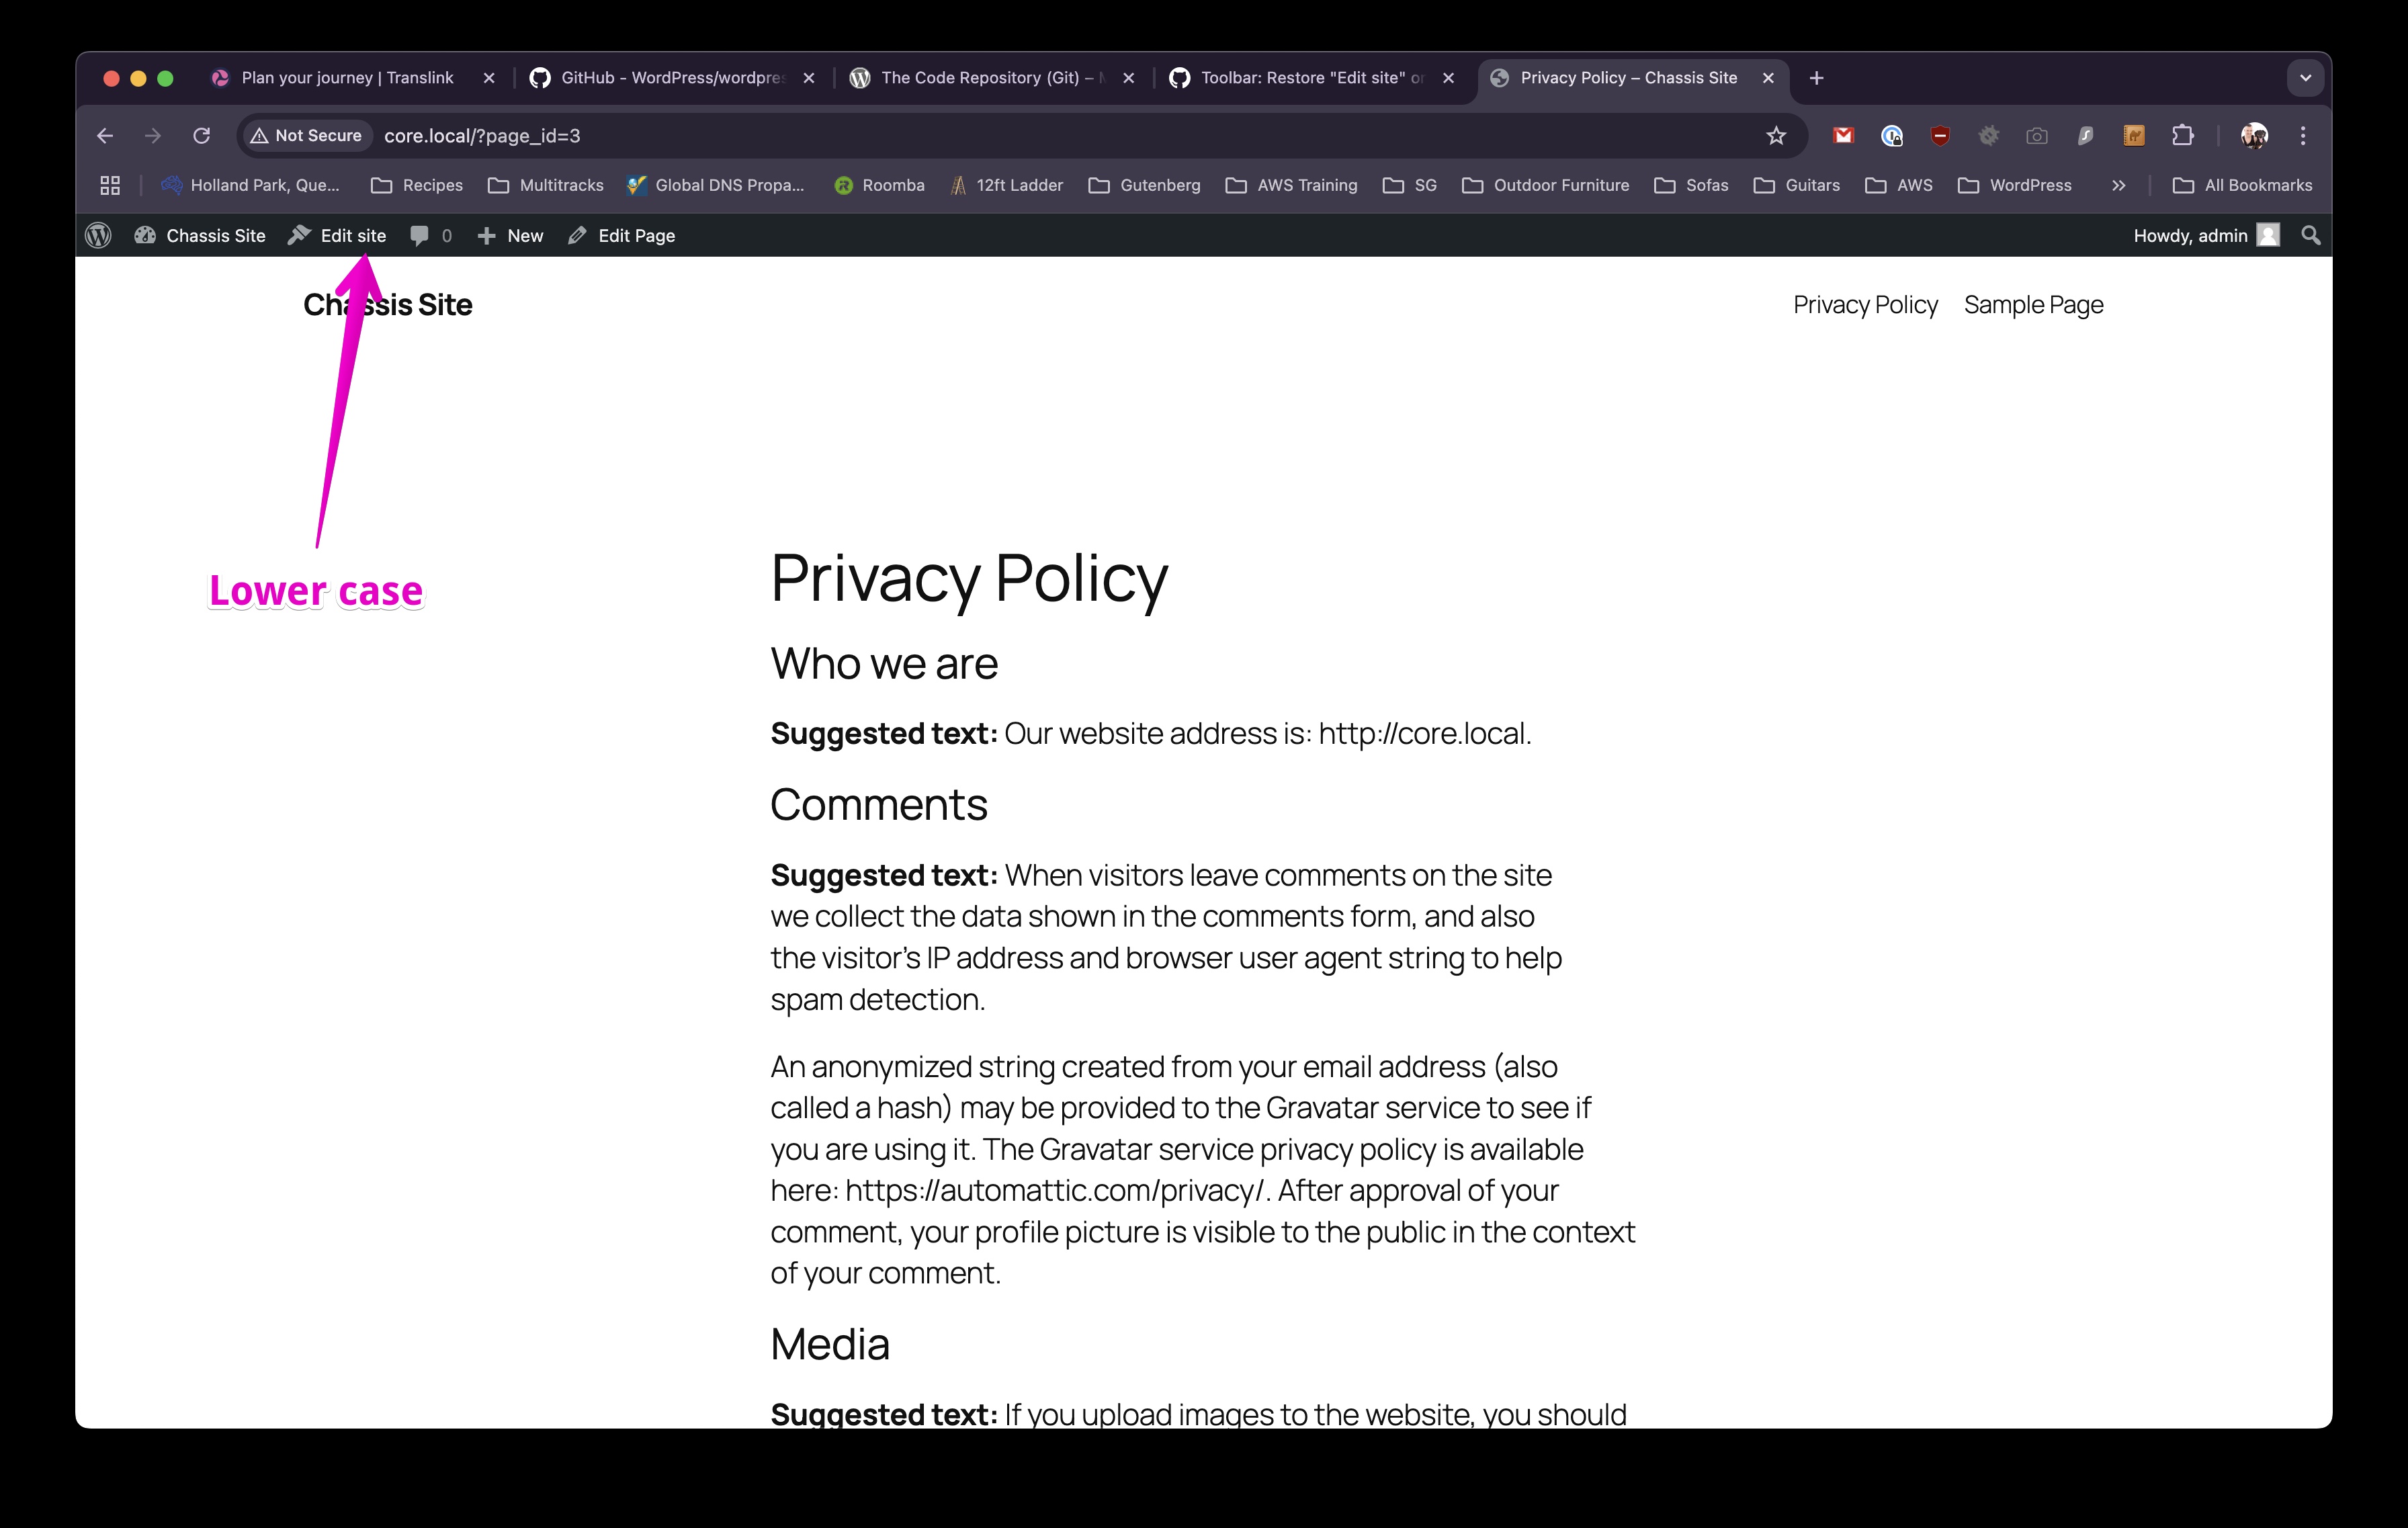
Task: Open the gear extension icon in toolbar
Action: tap(1989, 136)
